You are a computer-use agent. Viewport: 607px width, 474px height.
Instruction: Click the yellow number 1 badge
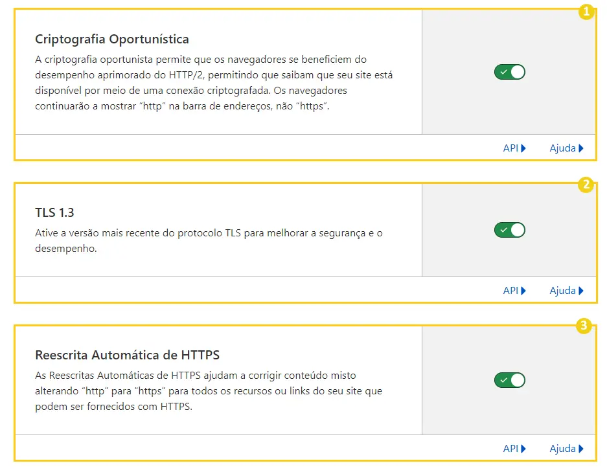[586, 12]
